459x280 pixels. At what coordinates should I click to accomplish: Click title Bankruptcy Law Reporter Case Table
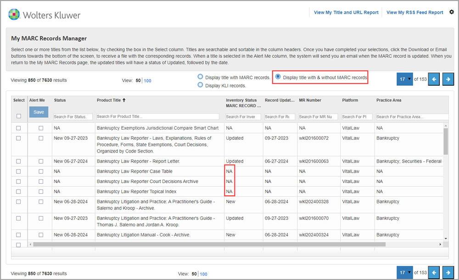click(x=134, y=171)
